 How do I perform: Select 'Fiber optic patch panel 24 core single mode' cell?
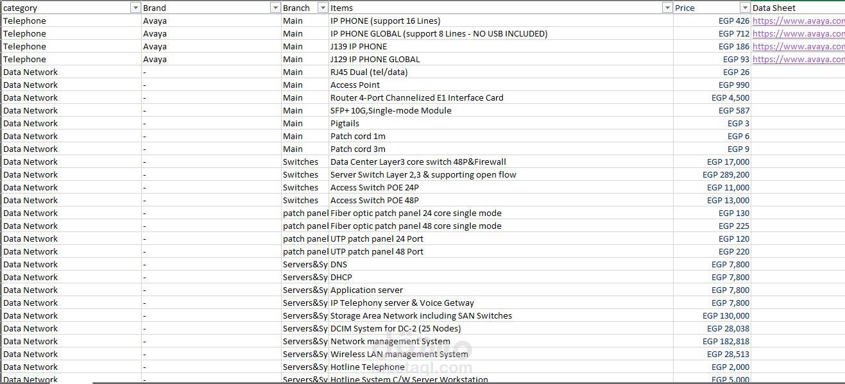[x=501, y=213]
